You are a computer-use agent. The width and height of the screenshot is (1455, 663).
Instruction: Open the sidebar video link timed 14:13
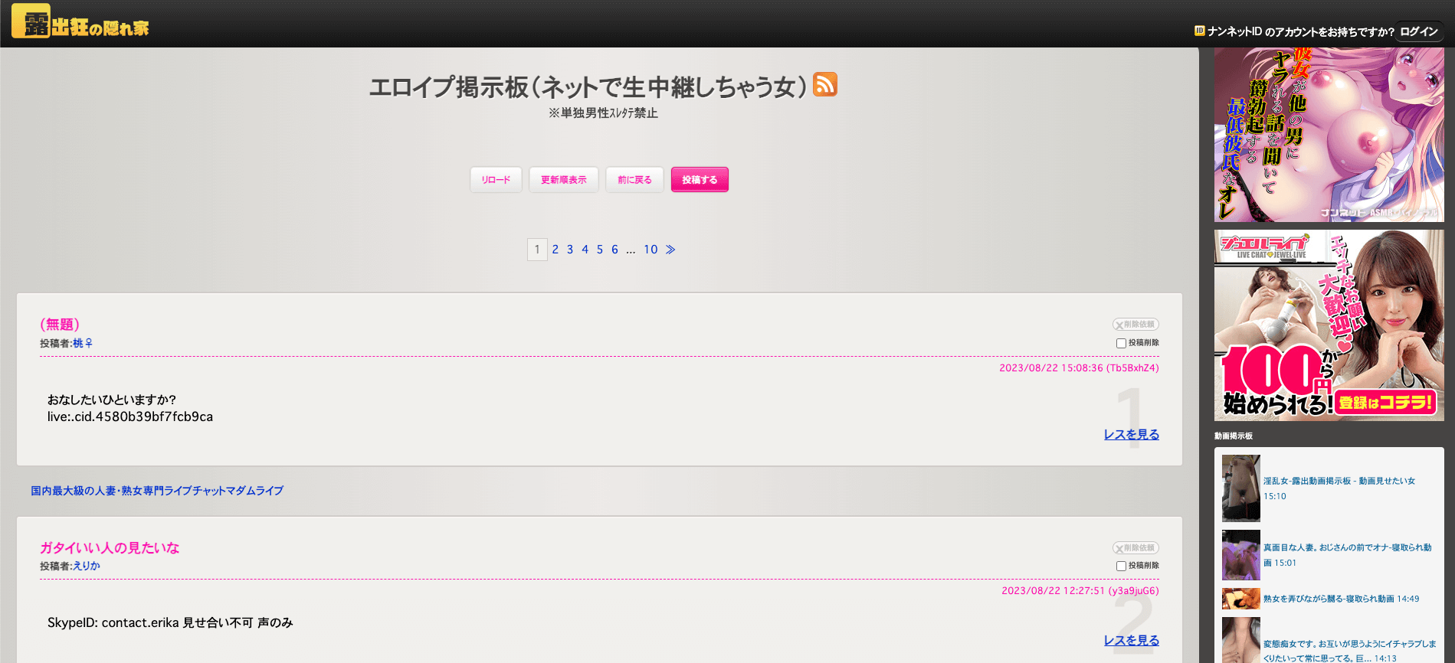[x=1350, y=651]
